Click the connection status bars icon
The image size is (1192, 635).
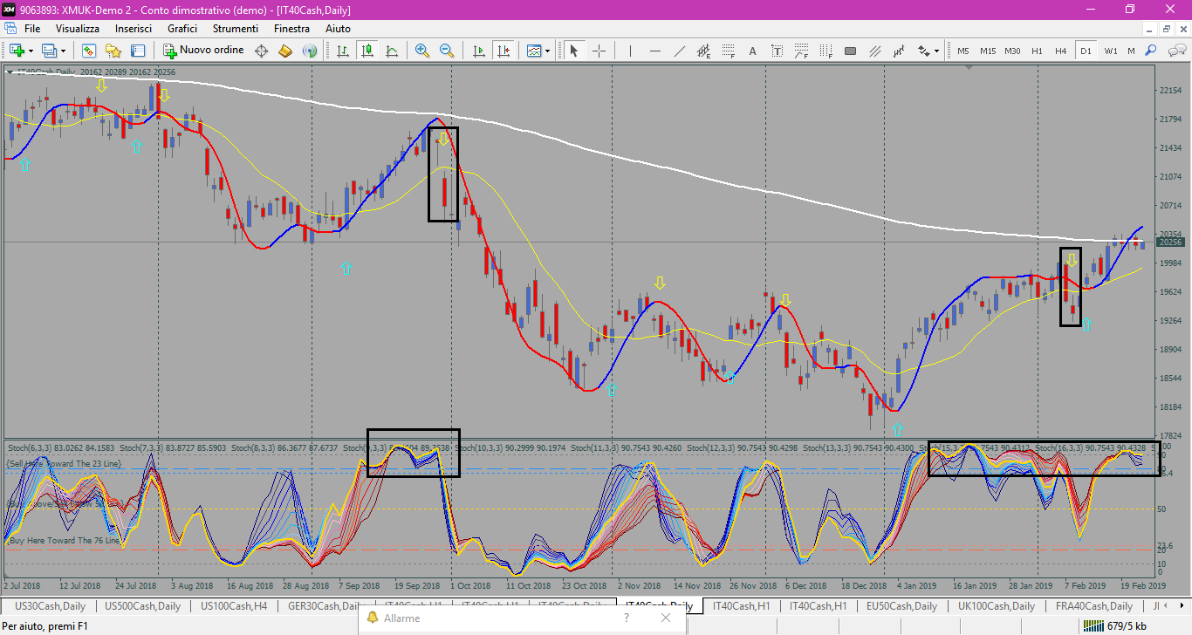click(1092, 625)
